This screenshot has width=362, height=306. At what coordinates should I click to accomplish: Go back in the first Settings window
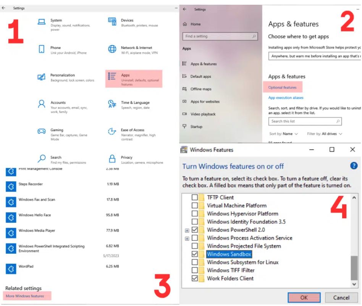pyautogui.click(x=3, y=8)
